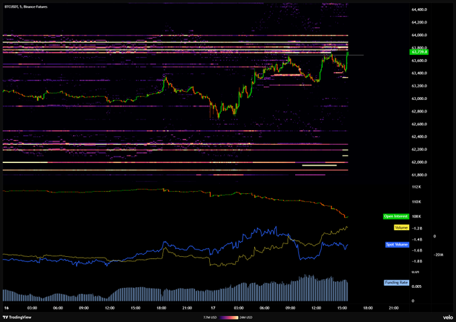Click the 64,200.0 price axis label
The height and width of the screenshot is (322, 456).
coord(419,22)
